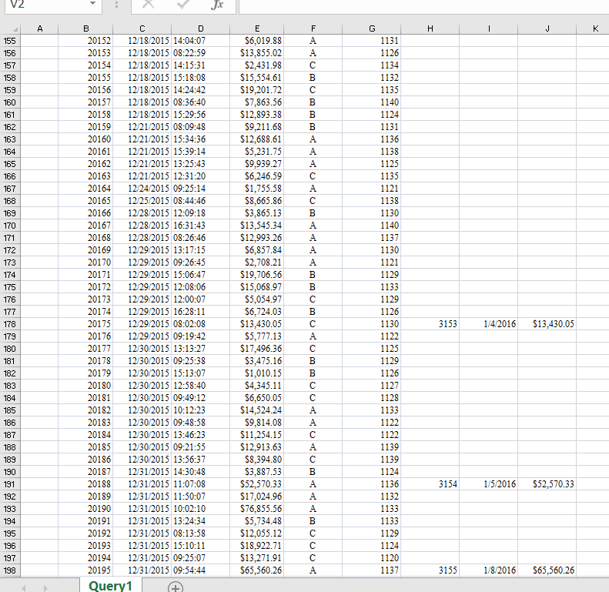The width and height of the screenshot is (609, 592).
Task: Select column J header
Action: pyautogui.click(x=547, y=28)
